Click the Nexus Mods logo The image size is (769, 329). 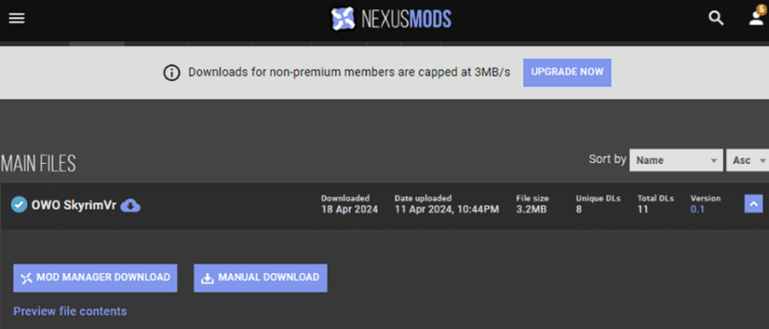(x=391, y=19)
